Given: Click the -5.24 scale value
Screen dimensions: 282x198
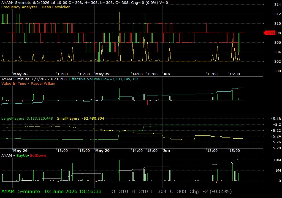Looking at the screenshot, I should (276, 136).
